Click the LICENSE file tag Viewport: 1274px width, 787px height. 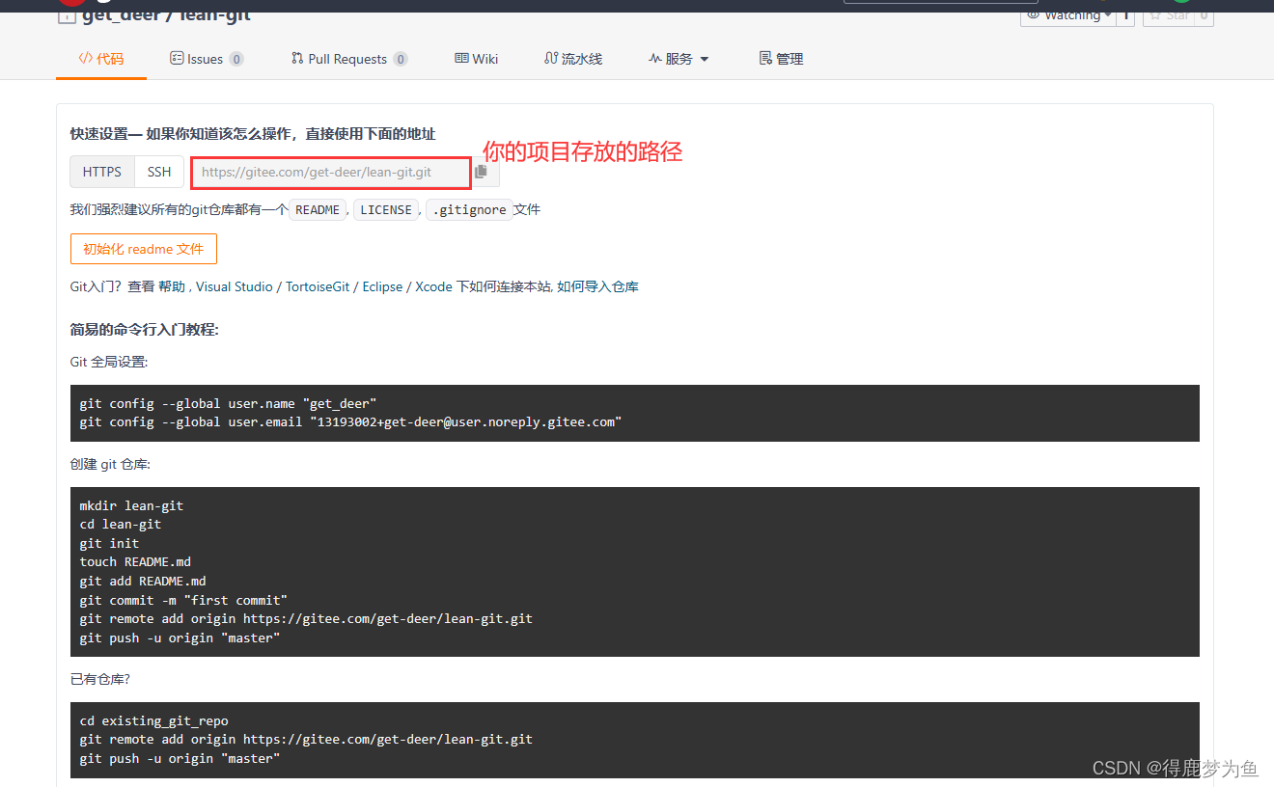click(x=386, y=209)
